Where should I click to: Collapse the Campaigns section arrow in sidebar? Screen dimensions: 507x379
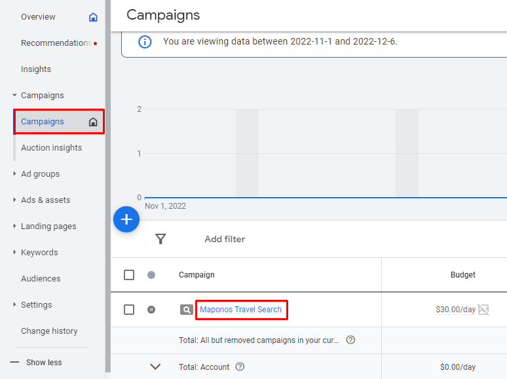click(x=14, y=96)
